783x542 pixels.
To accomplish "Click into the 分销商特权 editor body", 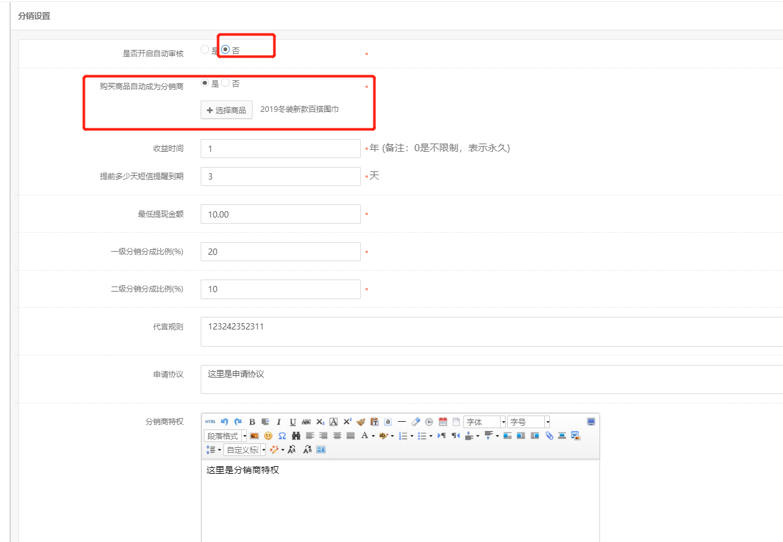I will click(400, 501).
